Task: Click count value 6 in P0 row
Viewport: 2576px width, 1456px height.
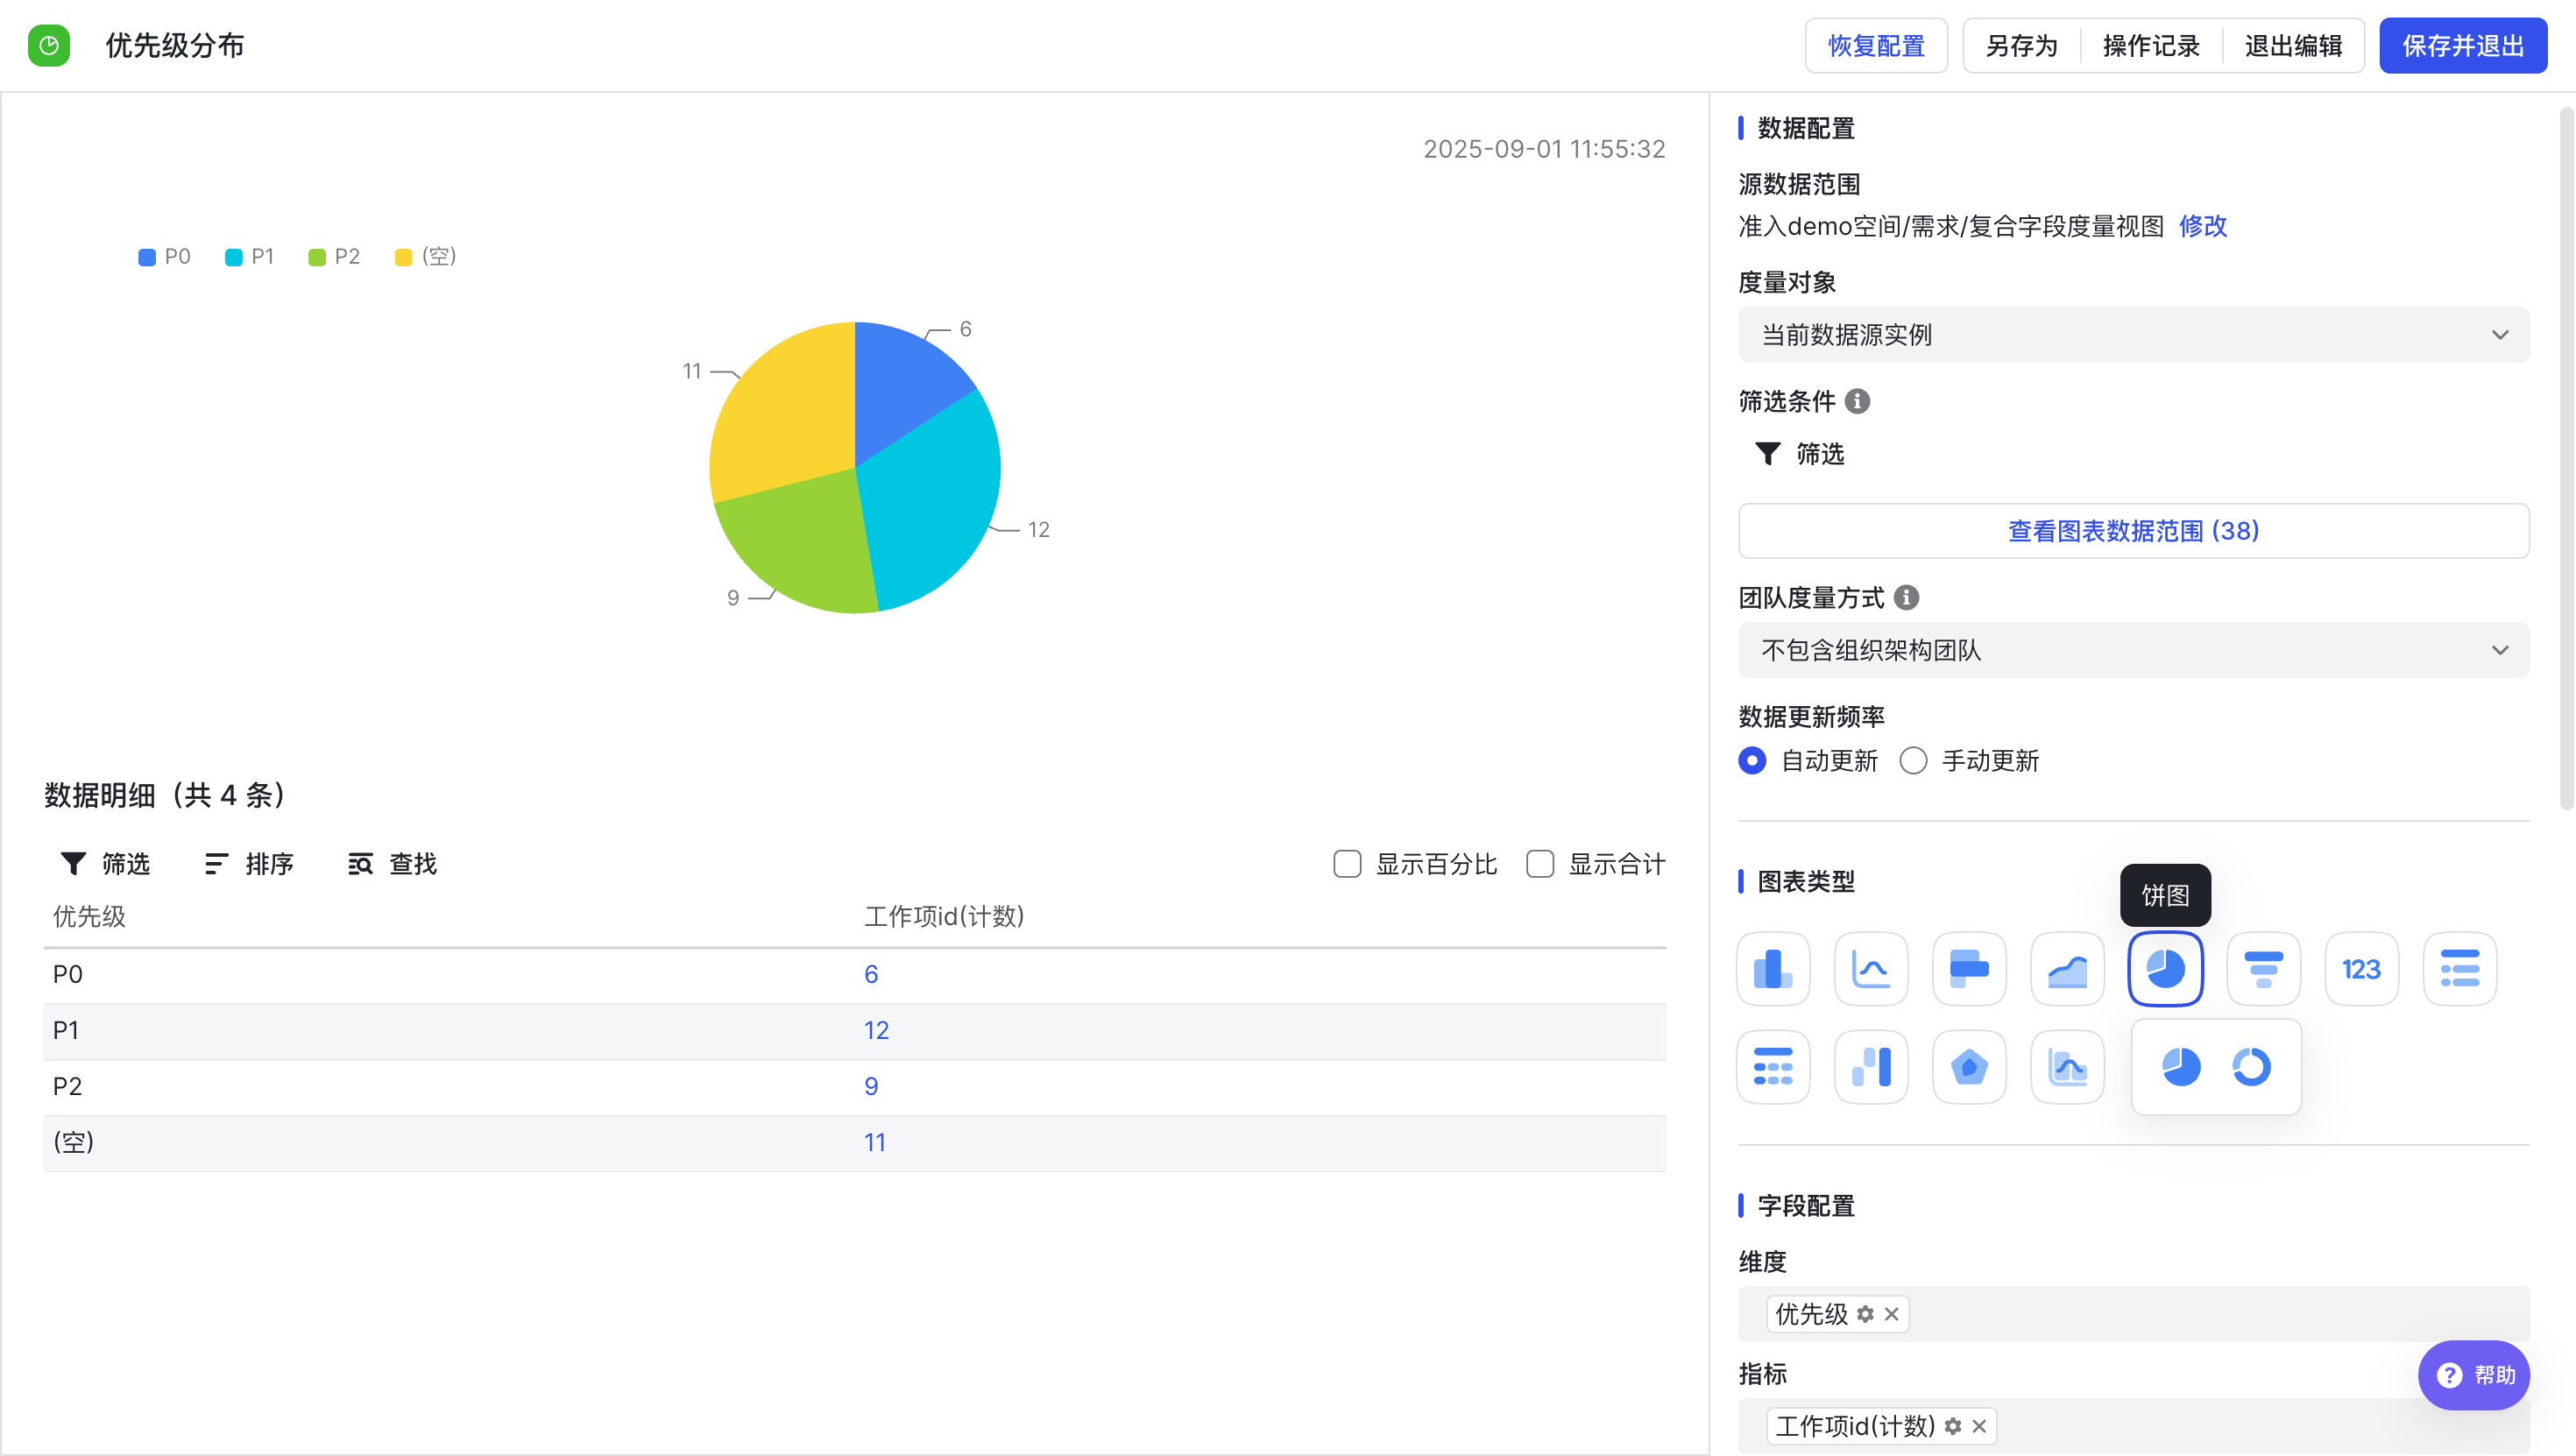Action: pyautogui.click(x=871, y=974)
